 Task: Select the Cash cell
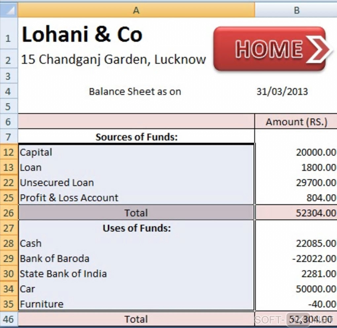(136, 243)
